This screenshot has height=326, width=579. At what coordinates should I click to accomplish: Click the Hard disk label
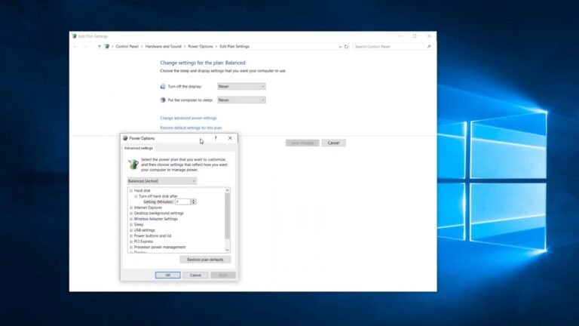142,191
